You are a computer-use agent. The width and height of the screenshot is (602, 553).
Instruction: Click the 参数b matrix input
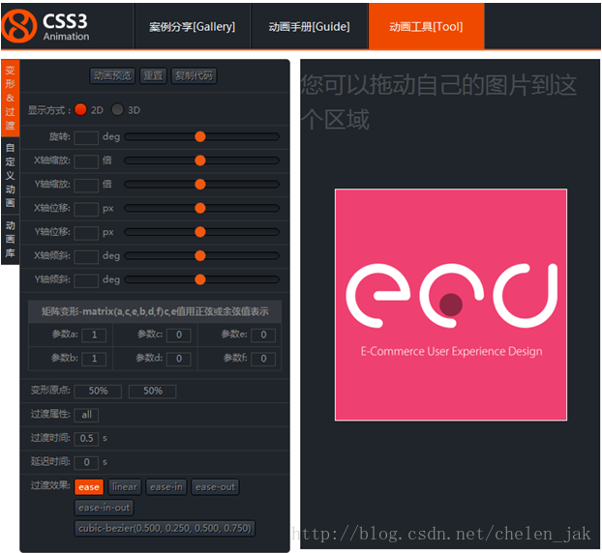coord(94,359)
